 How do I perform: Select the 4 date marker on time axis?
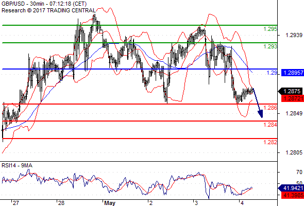242,203
